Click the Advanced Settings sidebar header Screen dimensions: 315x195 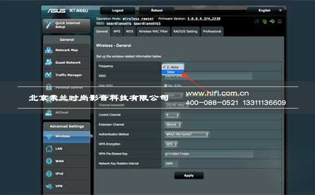click(x=67, y=126)
